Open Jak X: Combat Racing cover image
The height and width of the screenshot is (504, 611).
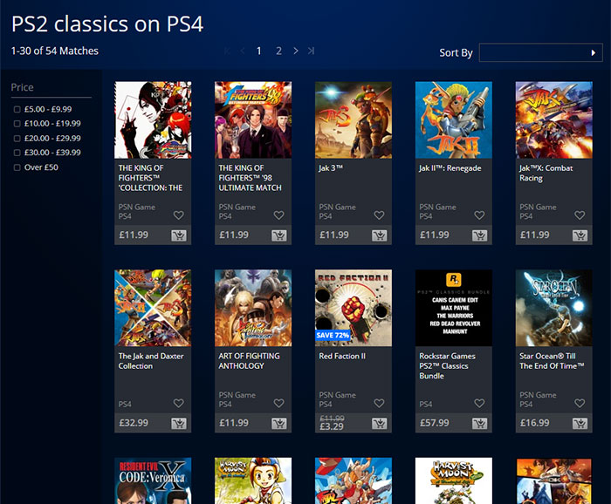tap(553, 119)
